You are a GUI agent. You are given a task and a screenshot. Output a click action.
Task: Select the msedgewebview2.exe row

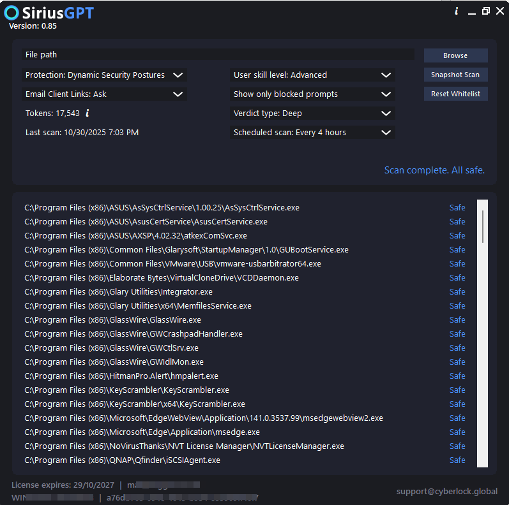245,418
